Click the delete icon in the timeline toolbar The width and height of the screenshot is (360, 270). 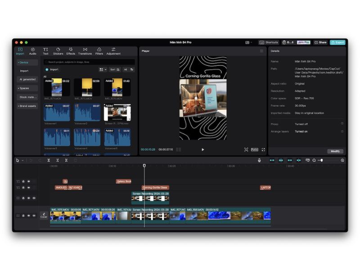pos(75,160)
